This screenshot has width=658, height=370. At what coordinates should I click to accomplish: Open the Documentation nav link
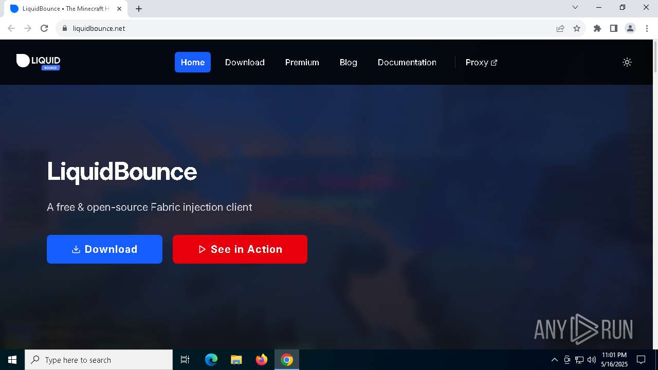pyautogui.click(x=407, y=62)
